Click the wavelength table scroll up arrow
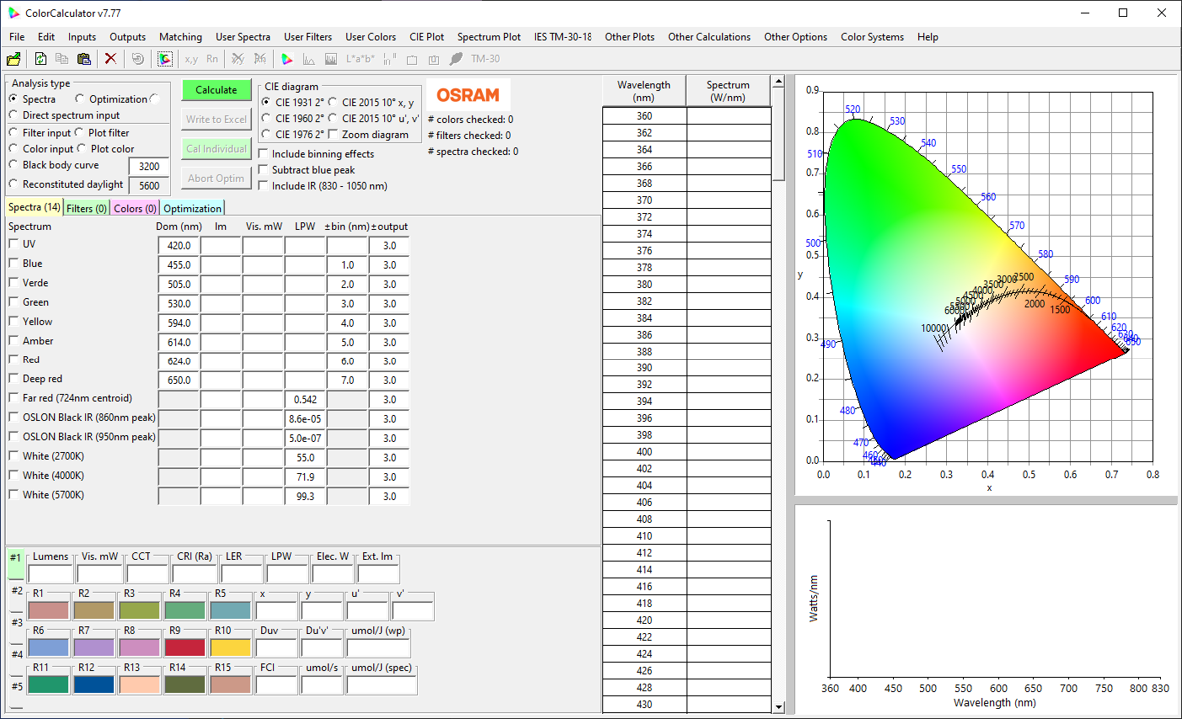Image resolution: width=1182 pixels, height=719 pixels. (x=778, y=82)
